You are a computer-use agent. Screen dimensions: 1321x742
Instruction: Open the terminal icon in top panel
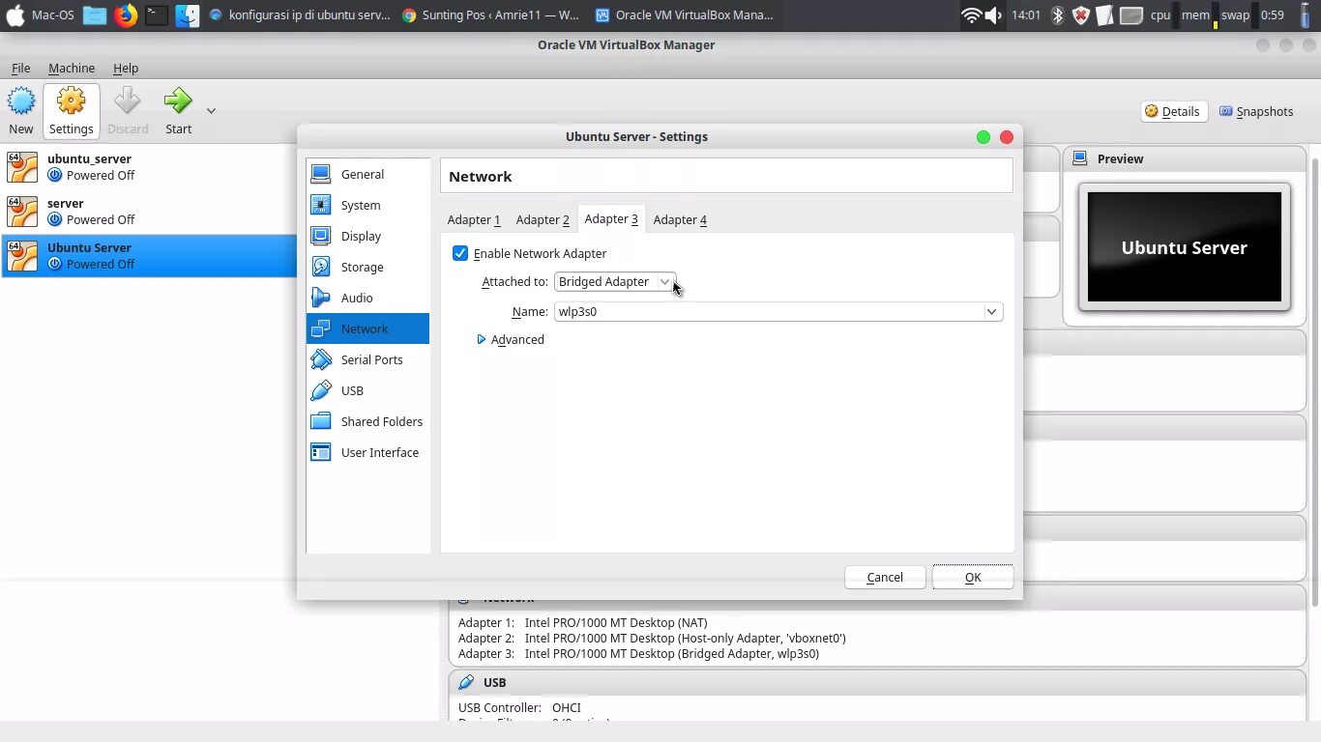(x=157, y=14)
